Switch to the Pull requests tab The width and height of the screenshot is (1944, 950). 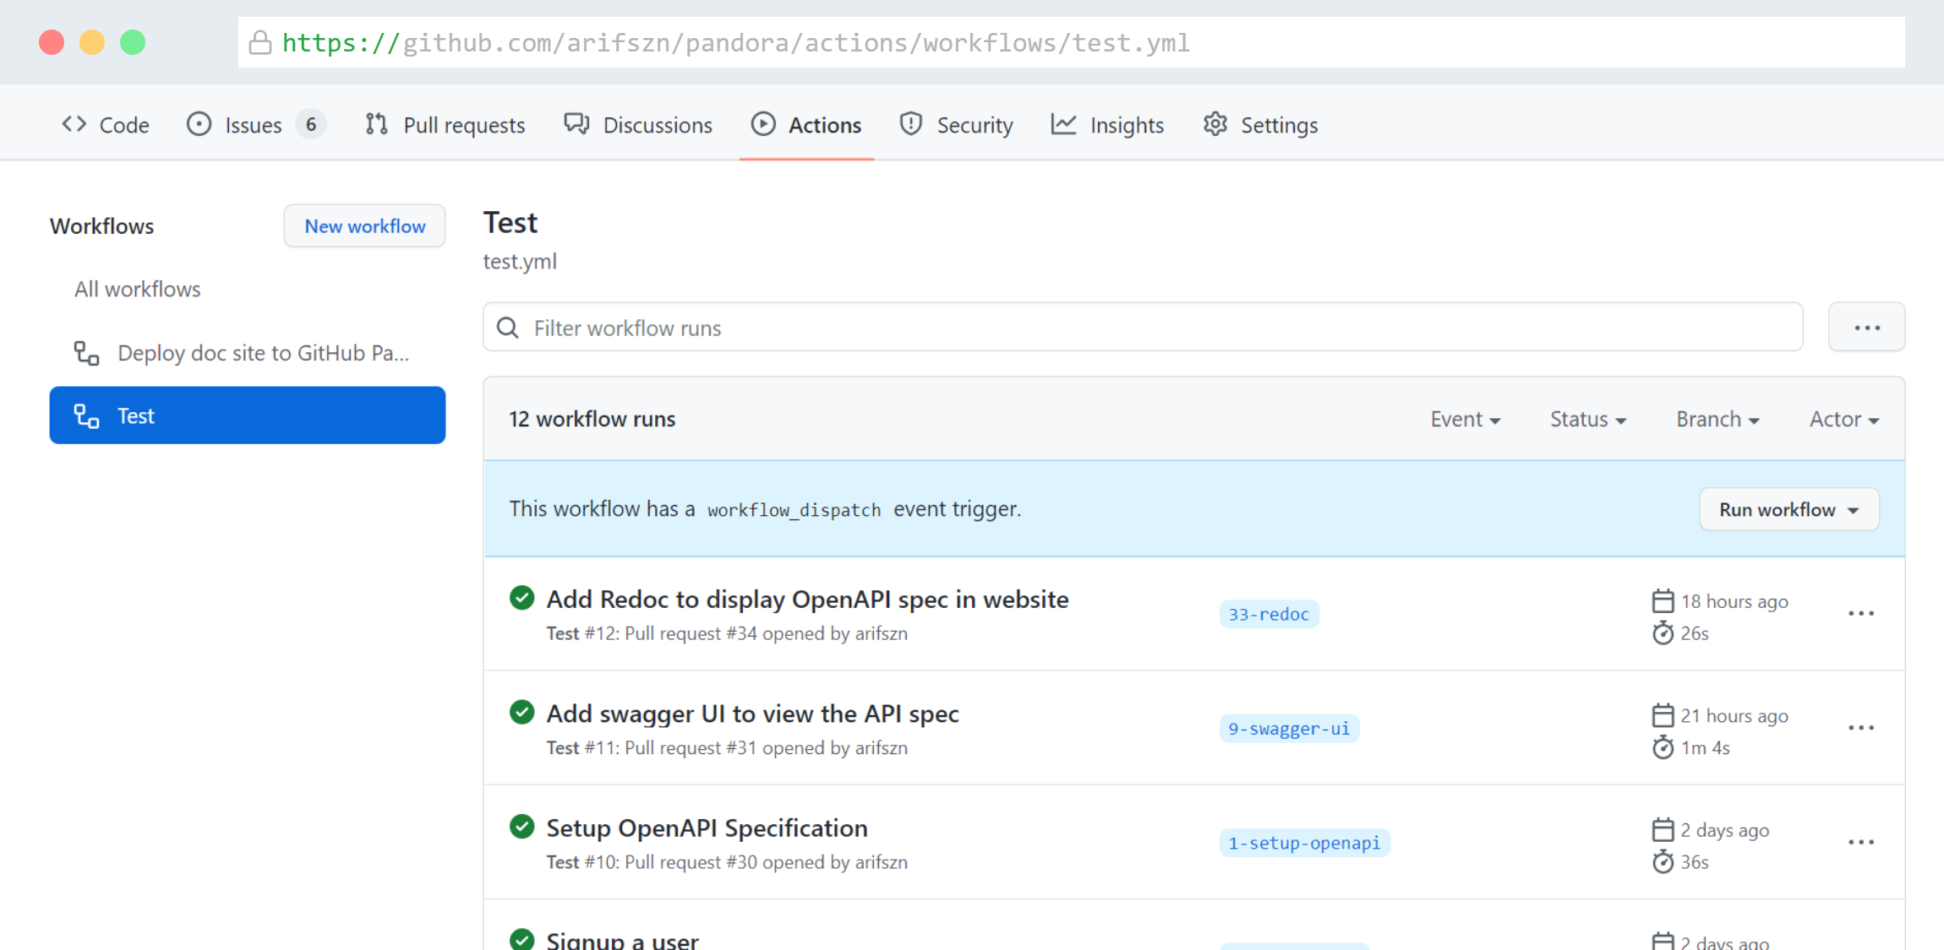[445, 125]
